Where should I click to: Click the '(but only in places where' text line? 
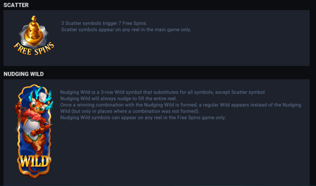(130, 111)
